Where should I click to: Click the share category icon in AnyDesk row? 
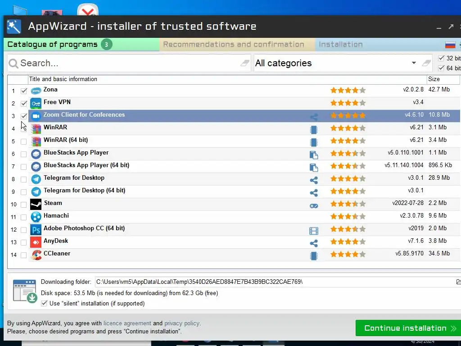314,243
